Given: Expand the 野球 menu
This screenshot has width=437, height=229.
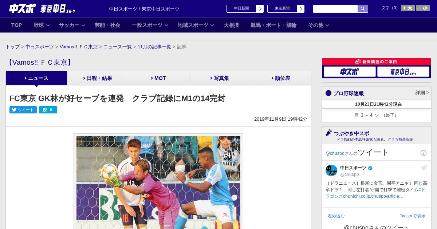Looking at the screenshot, I should pos(42,25).
